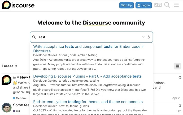
Task: Open the hamburger menu icon
Action: 176,5
